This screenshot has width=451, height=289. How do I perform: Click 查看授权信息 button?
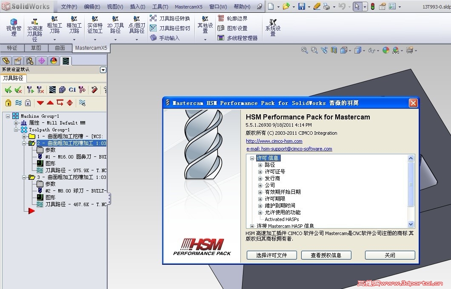pos(326,255)
